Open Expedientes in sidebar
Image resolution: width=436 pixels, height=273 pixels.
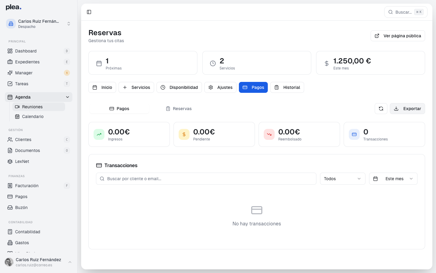point(39,62)
